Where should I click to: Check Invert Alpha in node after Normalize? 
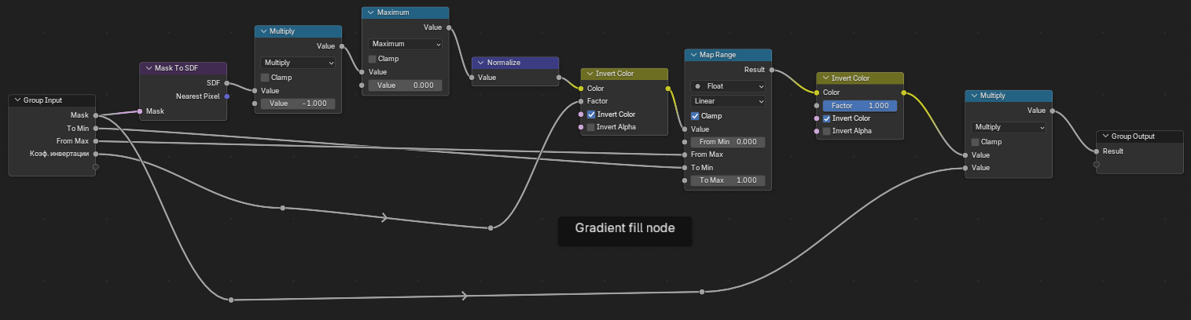591,127
